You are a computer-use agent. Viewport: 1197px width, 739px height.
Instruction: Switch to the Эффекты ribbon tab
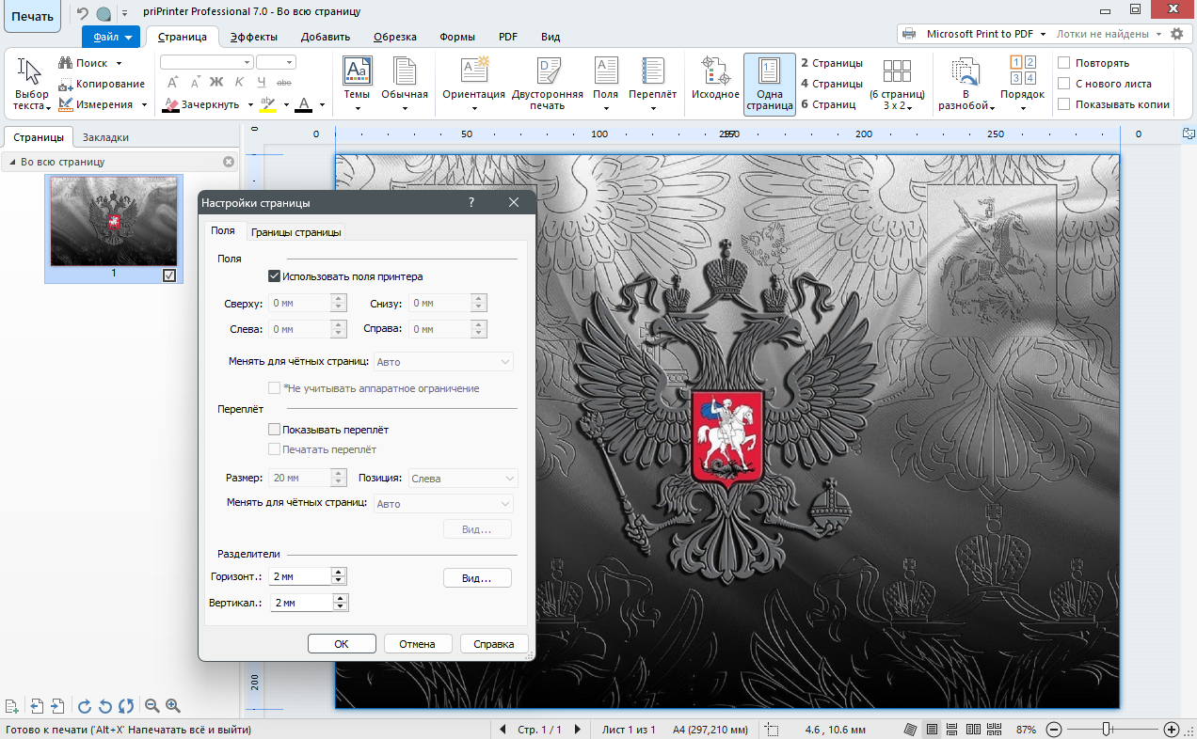pyautogui.click(x=254, y=37)
